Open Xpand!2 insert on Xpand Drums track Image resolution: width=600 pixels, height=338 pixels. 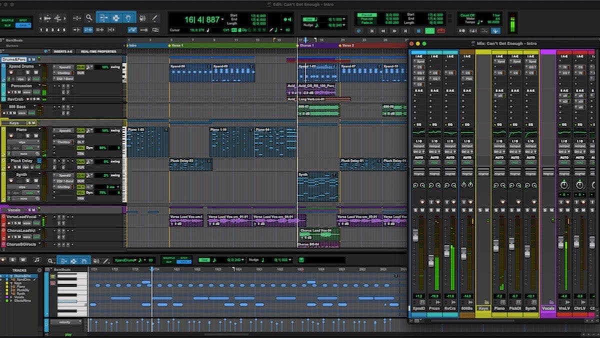[64, 67]
